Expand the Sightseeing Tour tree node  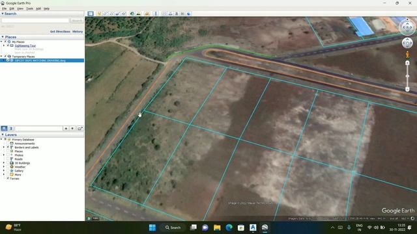tap(4, 45)
